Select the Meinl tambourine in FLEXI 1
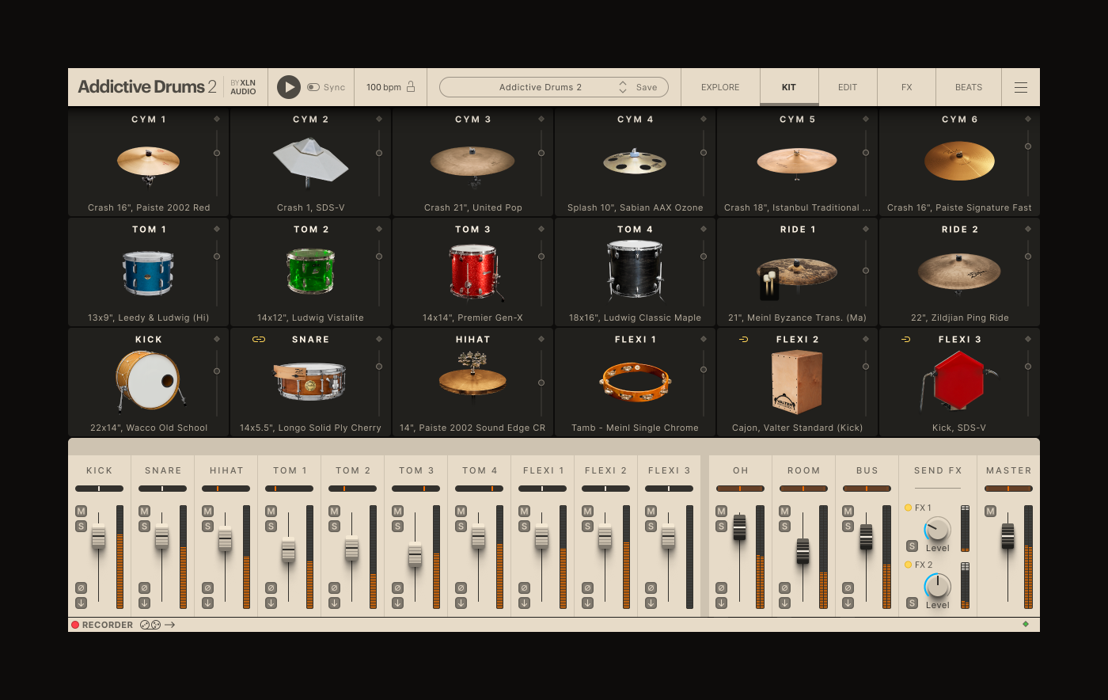Screen dimensions: 1108x700 point(636,382)
